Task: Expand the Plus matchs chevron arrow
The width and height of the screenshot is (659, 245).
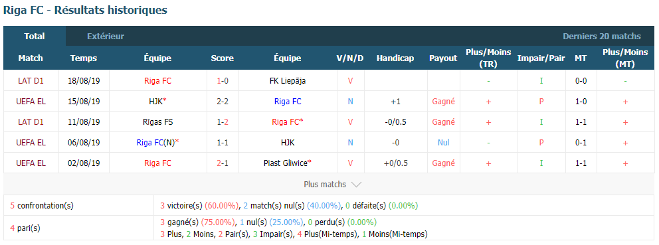Action: [356, 185]
